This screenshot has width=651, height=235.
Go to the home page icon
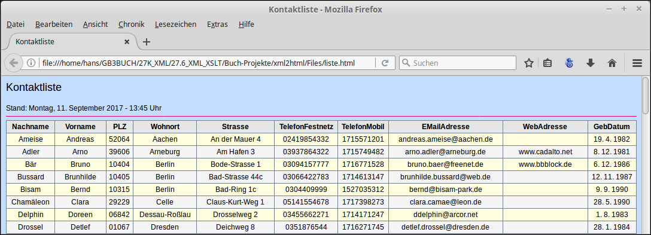click(x=612, y=63)
